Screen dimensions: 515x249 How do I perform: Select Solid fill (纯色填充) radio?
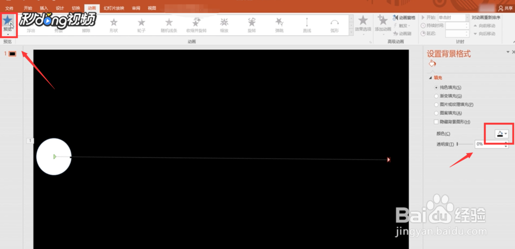coord(436,87)
